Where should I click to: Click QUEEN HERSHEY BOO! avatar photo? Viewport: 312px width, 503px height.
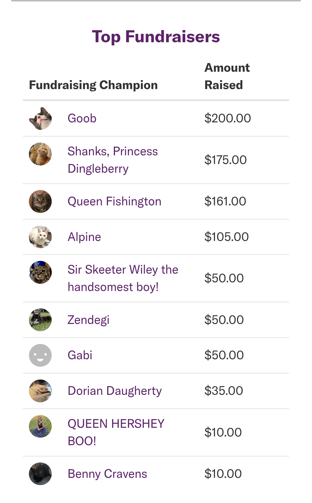click(x=40, y=426)
